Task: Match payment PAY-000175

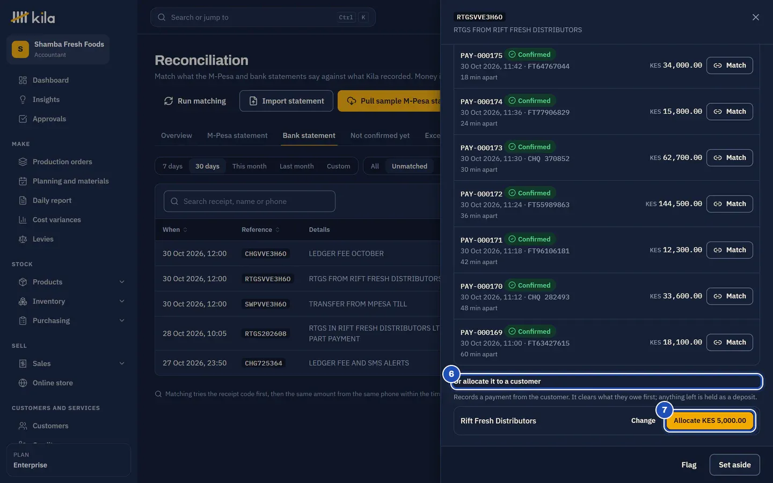Action: pyautogui.click(x=730, y=65)
